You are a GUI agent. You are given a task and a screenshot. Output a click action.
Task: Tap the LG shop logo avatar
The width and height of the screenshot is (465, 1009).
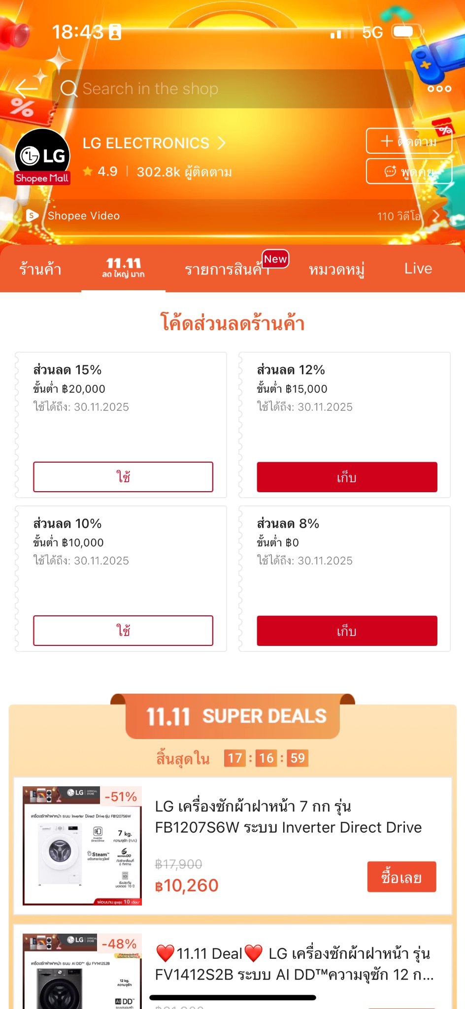tap(42, 156)
